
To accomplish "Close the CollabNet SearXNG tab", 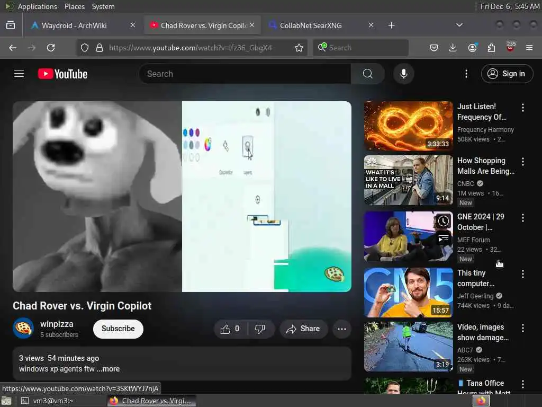I will pos(371,25).
